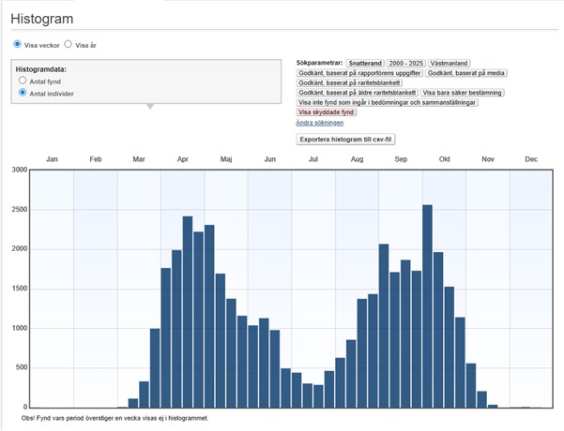Image resolution: width=564 pixels, height=431 pixels.
Task: Choose "Antal fynd" as histogram data
Action: [23, 82]
